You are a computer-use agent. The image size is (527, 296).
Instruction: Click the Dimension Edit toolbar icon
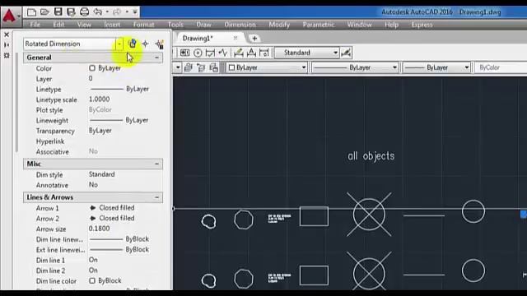[239, 53]
